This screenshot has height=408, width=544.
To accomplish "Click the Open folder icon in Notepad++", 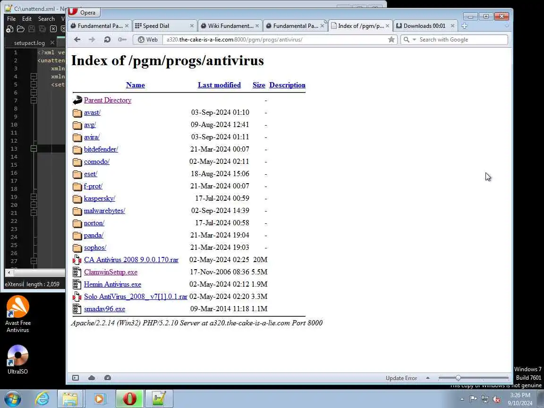I will point(20,29).
